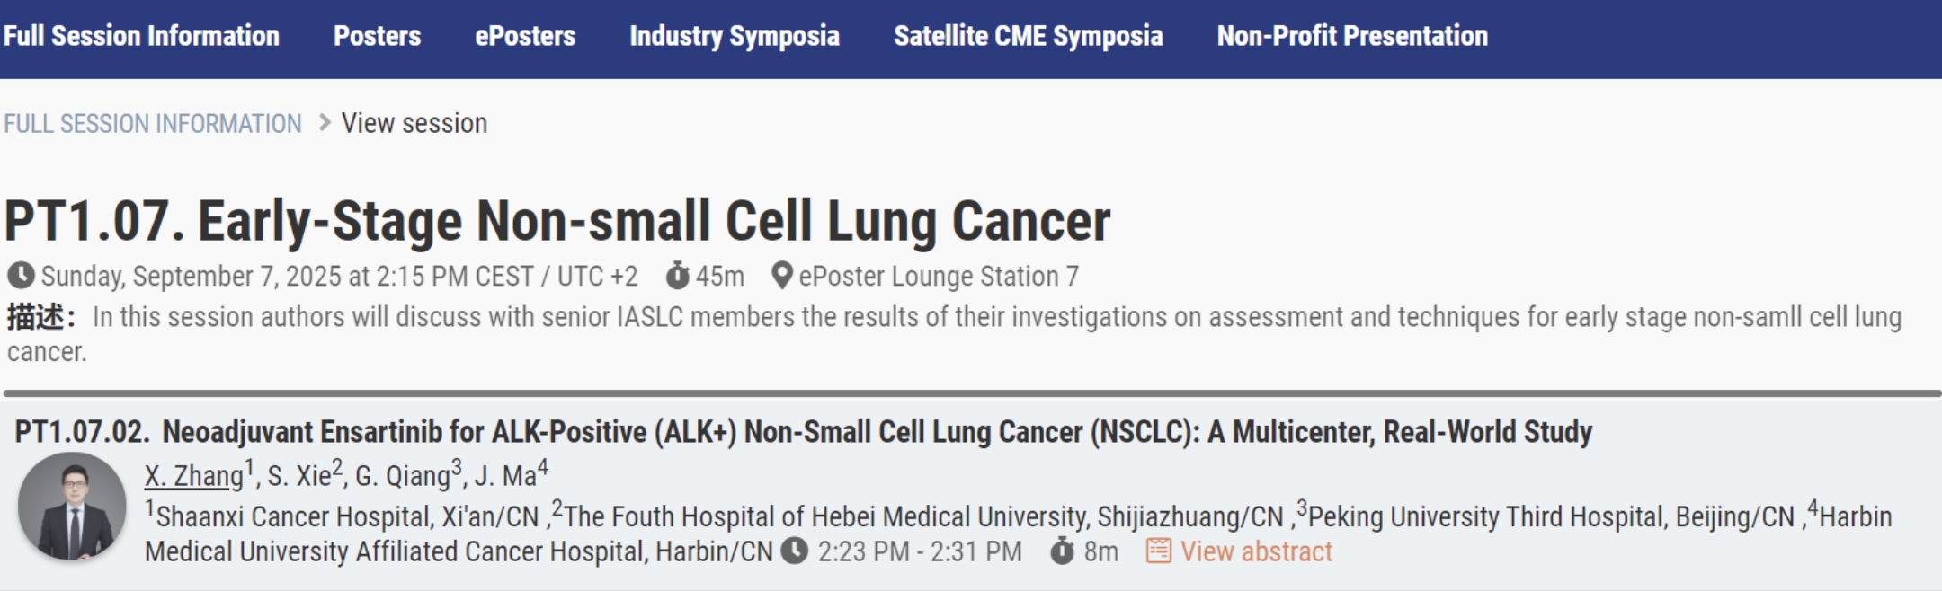Screen dimensions: 1942x591
Task: Click the 8m stopwatch icon
Action: click(x=1062, y=551)
